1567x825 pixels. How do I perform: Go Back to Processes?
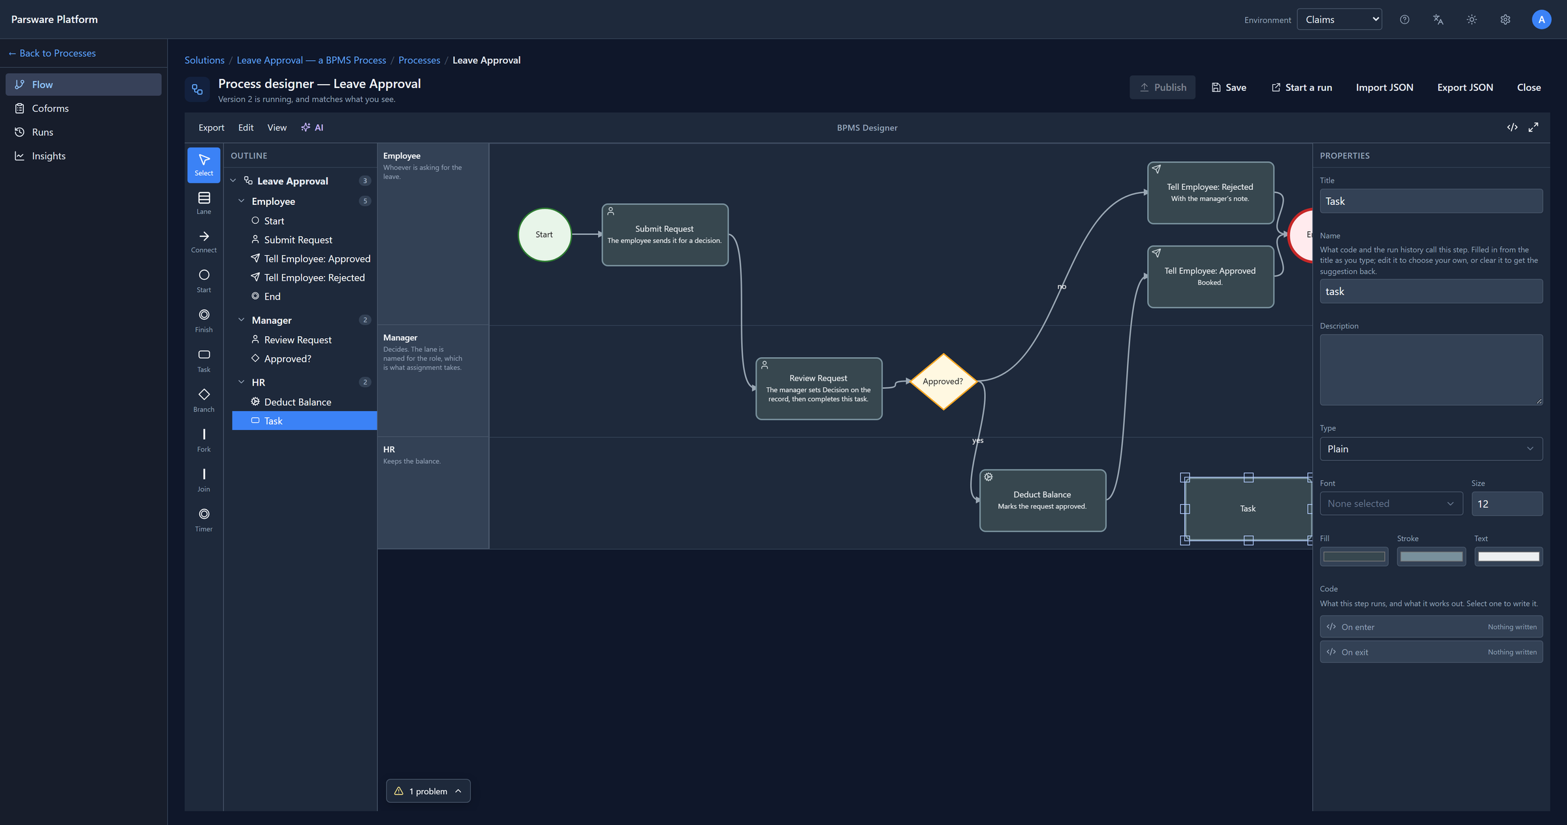click(x=52, y=53)
